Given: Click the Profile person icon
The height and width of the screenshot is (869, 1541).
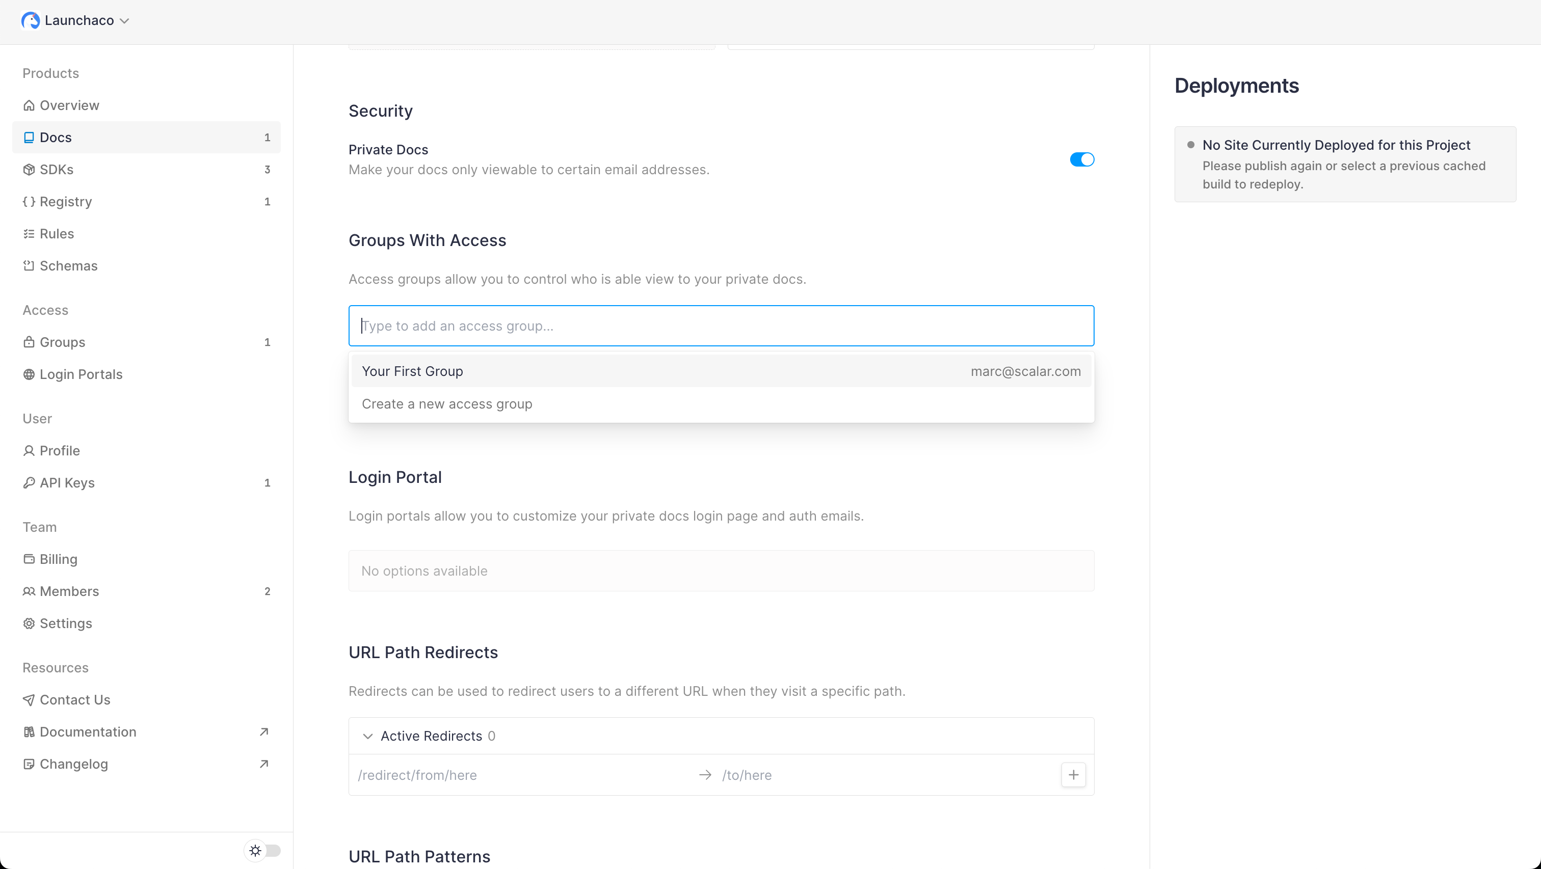Looking at the screenshot, I should click(x=29, y=451).
